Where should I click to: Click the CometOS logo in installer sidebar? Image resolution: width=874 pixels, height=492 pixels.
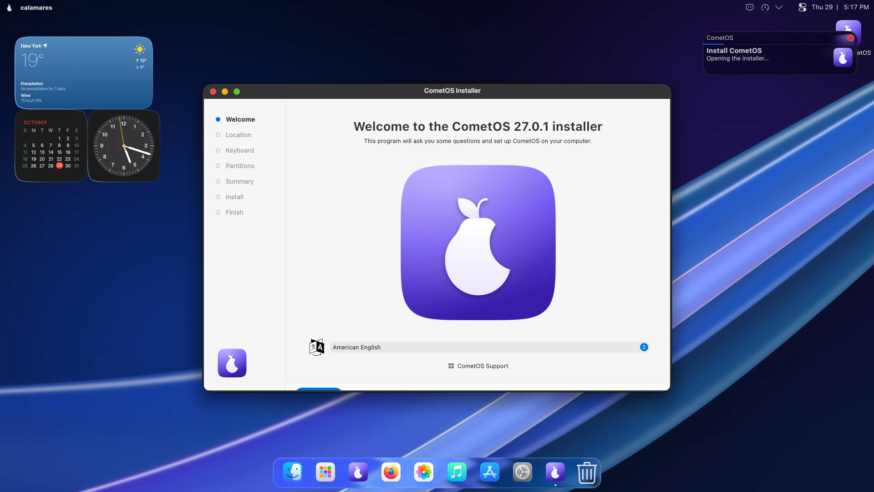[x=232, y=363]
